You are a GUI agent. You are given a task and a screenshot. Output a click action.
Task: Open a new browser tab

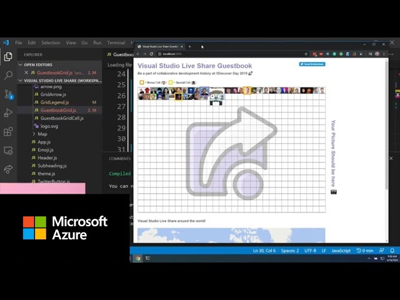click(189, 46)
